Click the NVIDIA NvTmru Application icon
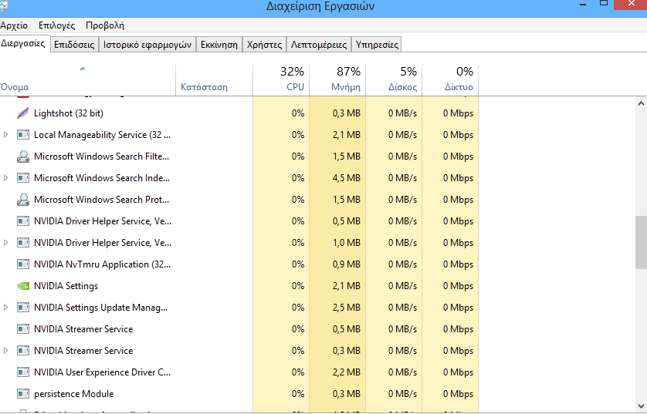Screen dimensions: 647x414 [22, 264]
